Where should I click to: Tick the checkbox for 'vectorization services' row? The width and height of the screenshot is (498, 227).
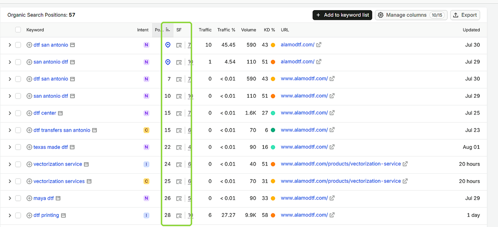pyautogui.click(x=18, y=181)
